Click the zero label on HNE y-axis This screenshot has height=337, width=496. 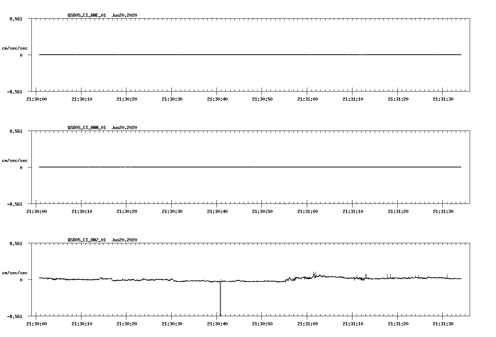[x=21, y=55]
